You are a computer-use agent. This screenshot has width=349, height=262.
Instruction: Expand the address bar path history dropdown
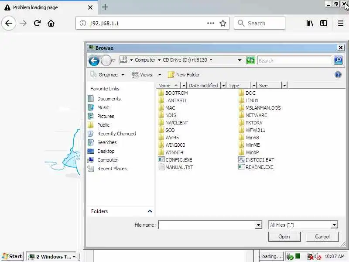(240, 60)
